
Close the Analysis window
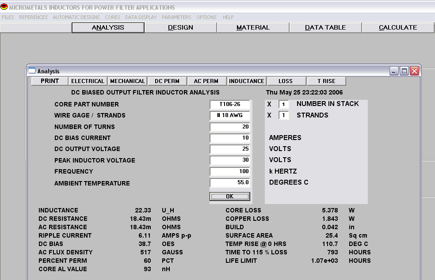pos(415,71)
